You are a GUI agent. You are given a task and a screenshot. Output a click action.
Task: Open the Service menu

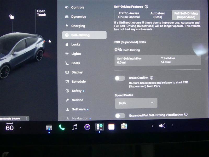[x=77, y=100]
